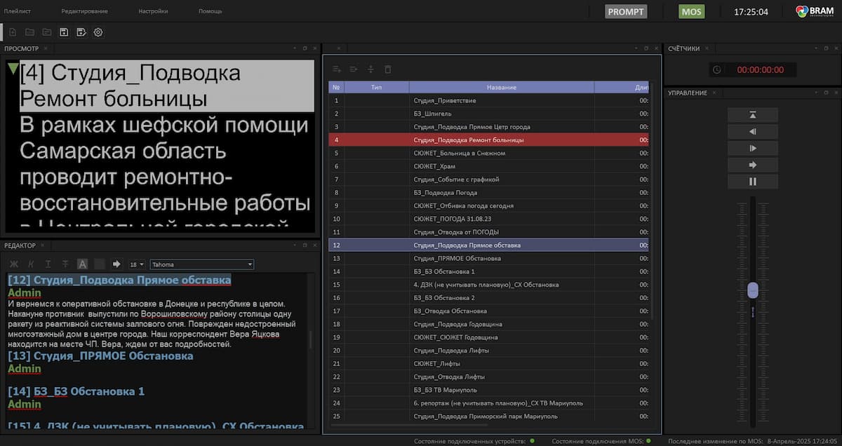The image size is (842, 446).
Task: Click the editor panel vertical scrollbar
Action: click(310, 339)
